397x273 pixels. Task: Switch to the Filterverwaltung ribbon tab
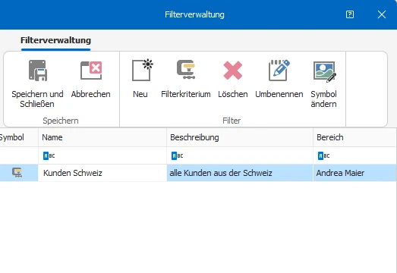(x=55, y=40)
